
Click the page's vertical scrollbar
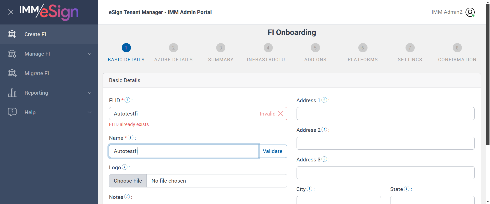[488, 76]
